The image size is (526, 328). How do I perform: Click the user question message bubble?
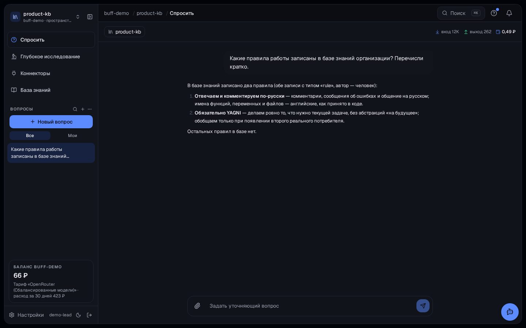(x=329, y=62)
